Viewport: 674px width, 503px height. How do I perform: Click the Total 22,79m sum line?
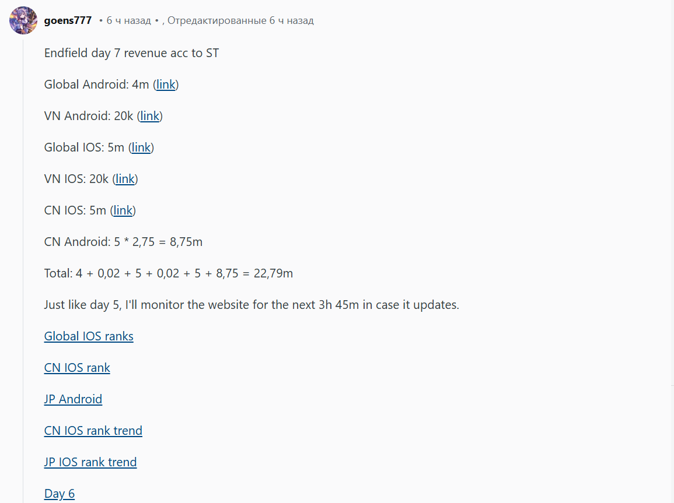point(169,273)
